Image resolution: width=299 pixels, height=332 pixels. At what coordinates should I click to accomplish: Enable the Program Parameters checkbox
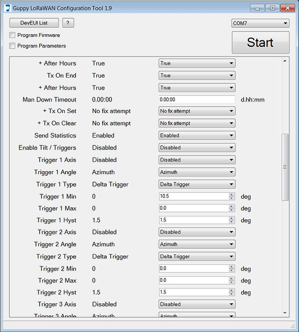point(12,46)
